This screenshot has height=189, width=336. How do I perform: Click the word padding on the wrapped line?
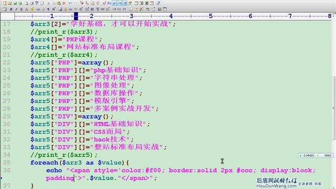click(x=60, y=178)
